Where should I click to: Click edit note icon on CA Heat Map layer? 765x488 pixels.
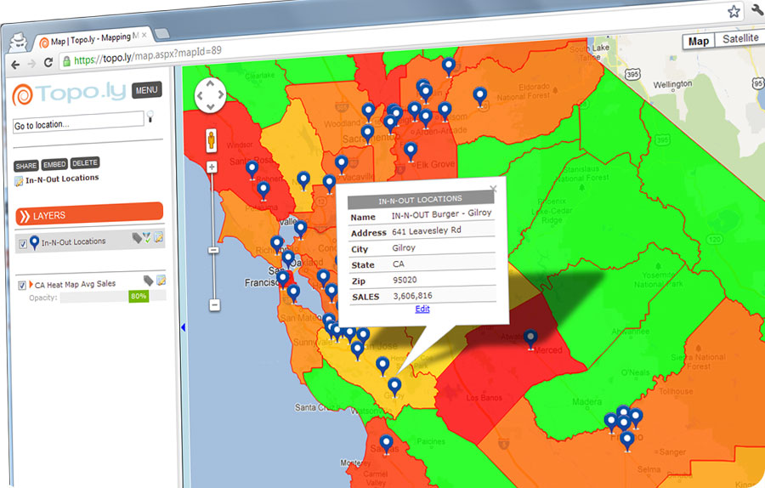click(x=161, y=281)
